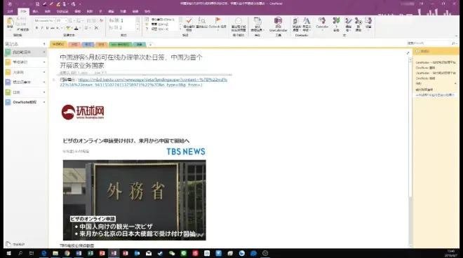
Task: Click the Paste clipboard icon
Action: click(x=10, y=24)
